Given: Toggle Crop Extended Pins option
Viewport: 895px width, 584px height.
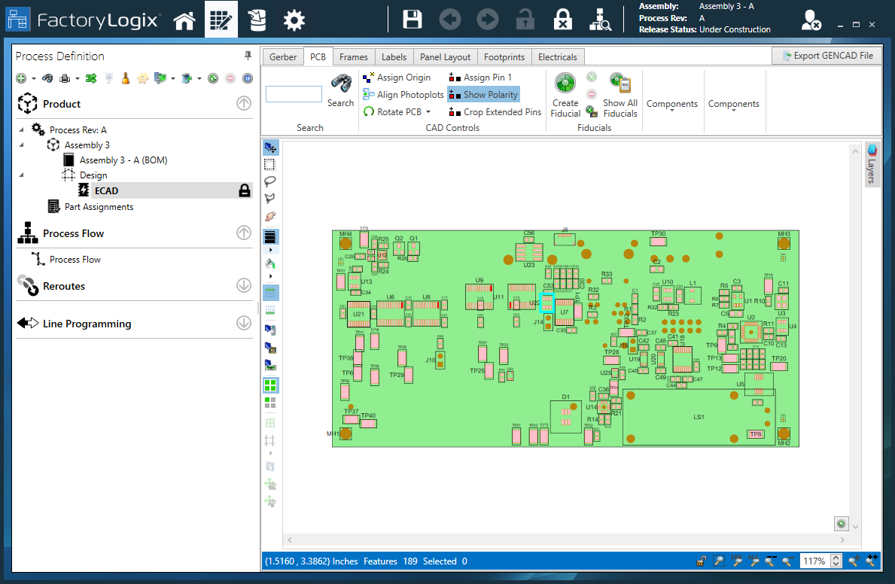Looking at the screenshot, I should tap(494, 111).
